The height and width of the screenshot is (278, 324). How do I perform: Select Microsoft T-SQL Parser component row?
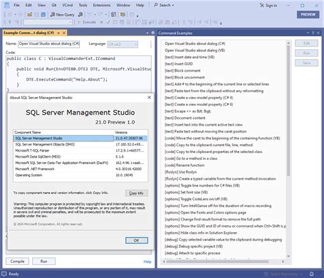[x=80, y=150]
